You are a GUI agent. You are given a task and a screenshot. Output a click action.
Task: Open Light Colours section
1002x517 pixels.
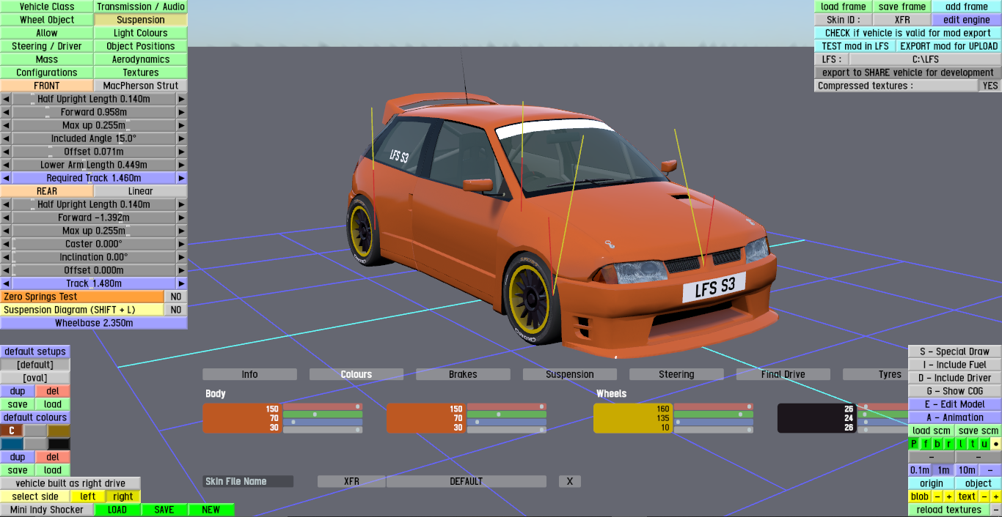141,33
